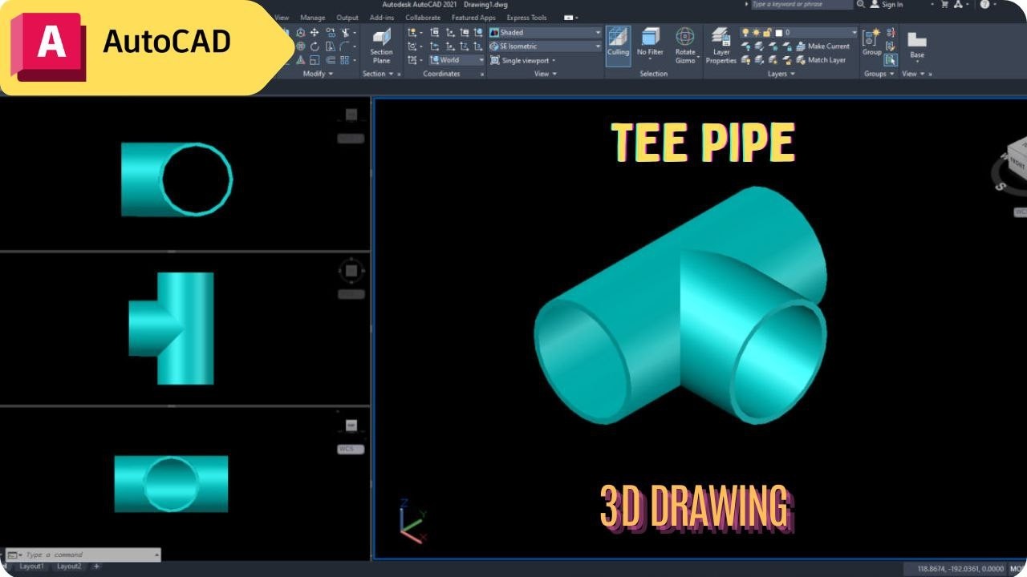
Task: Select the Move tool in Modify
Action: click(315, 32)
